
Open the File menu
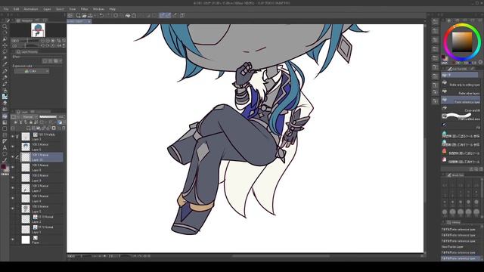point(6,9)
